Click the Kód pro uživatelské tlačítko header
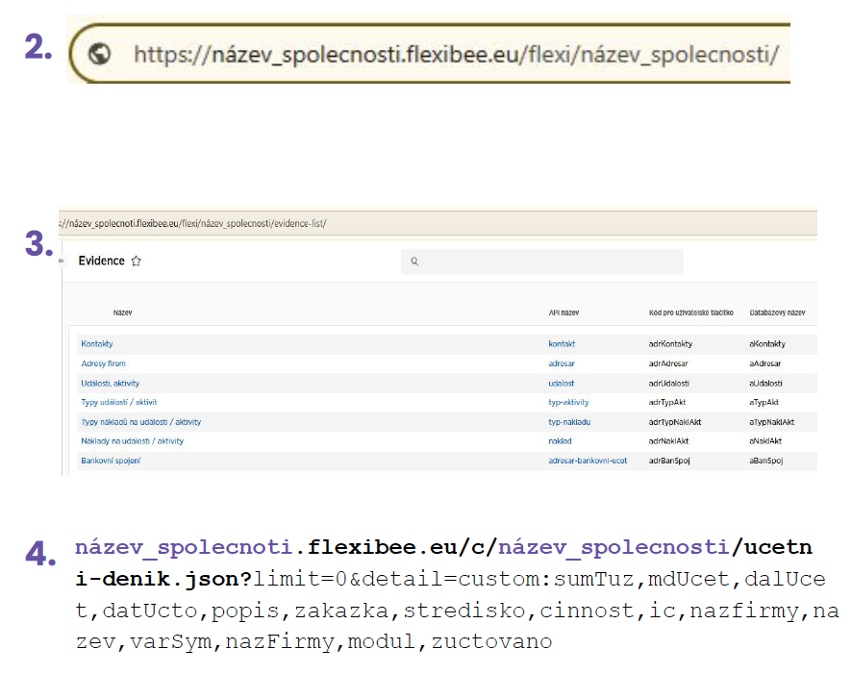This screenshot has height=674, width=852. pos(690,312)
